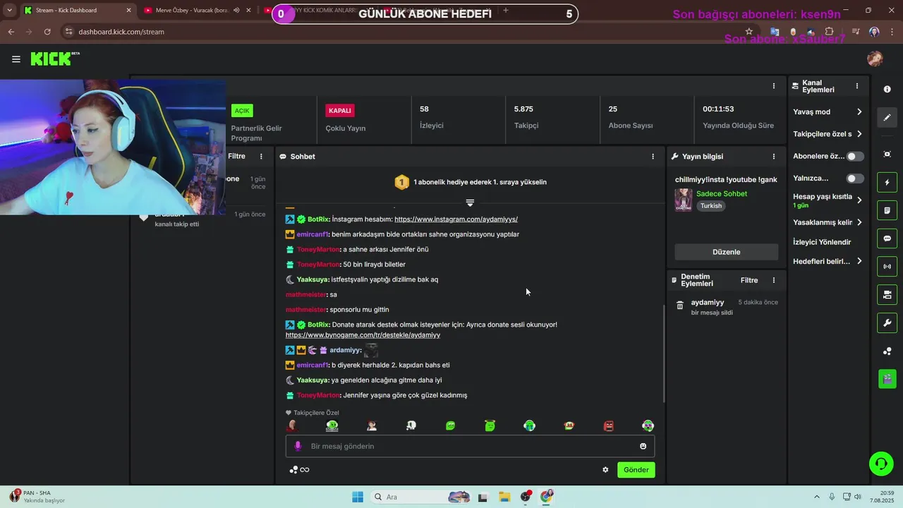The width and height of the screenshot is (903, 508).
Task: Expand Hedefleri belirle option
Action: click(x=859, y=261)
